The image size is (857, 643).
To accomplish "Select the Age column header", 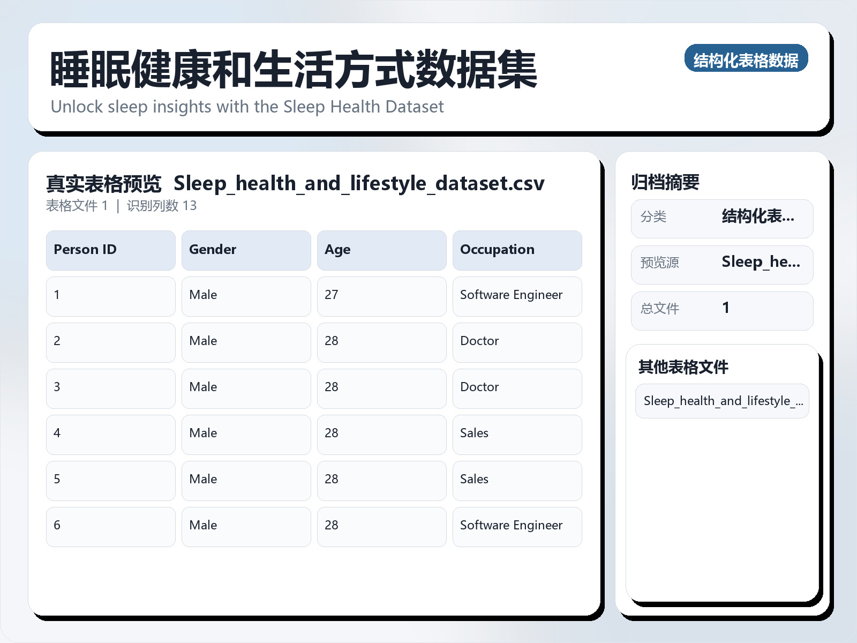I will pyautogui.click(x=381, y=250).
